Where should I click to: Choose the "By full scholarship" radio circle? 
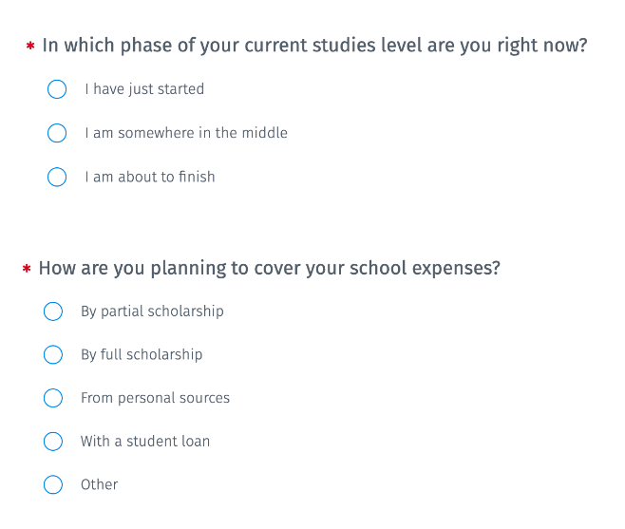53,355
